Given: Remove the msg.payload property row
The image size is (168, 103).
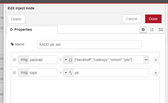Looking at the screenshot, I should click(156, 60).
